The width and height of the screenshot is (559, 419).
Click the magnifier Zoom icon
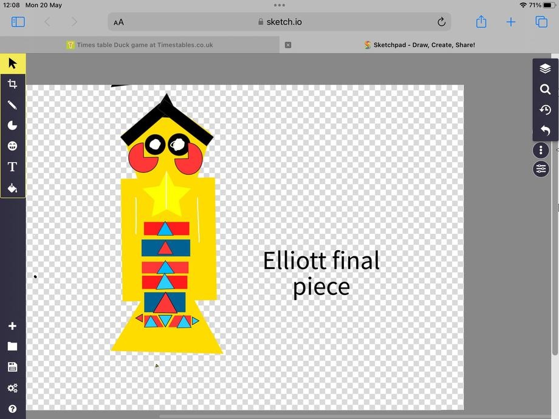(545, 89)
